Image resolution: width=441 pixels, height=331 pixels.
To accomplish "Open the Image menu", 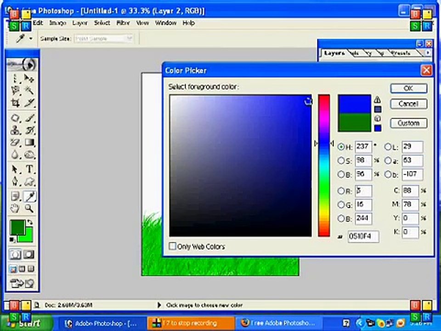I will [x=58, y=23].
